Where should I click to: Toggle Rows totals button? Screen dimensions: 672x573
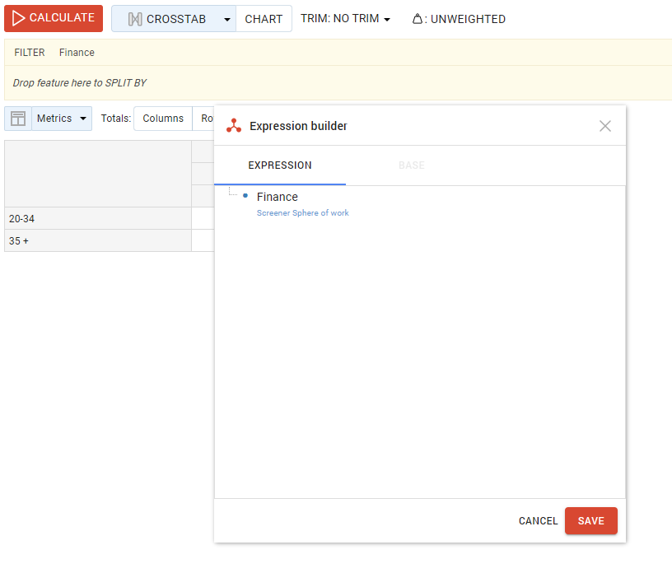point(206,119)
